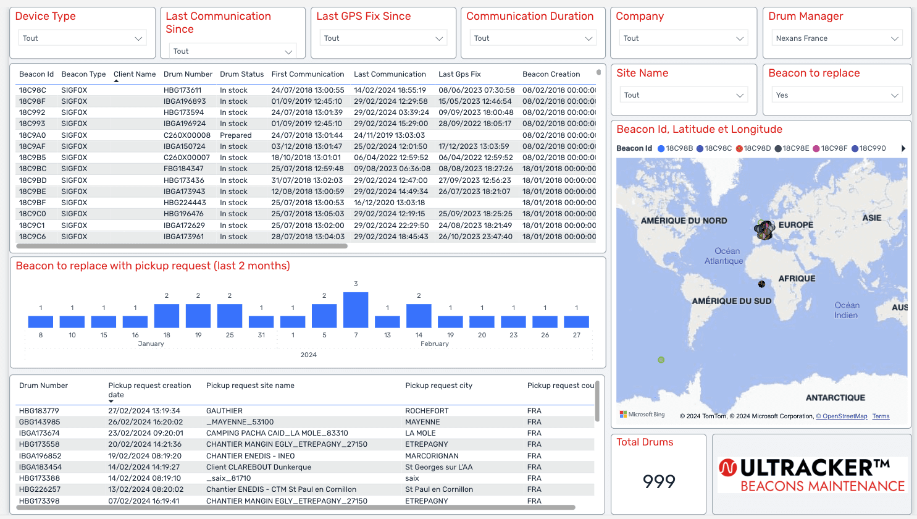917x519 pixels.
Task: Select beacon row 18C9C6
Action: (x=306, y=237)
